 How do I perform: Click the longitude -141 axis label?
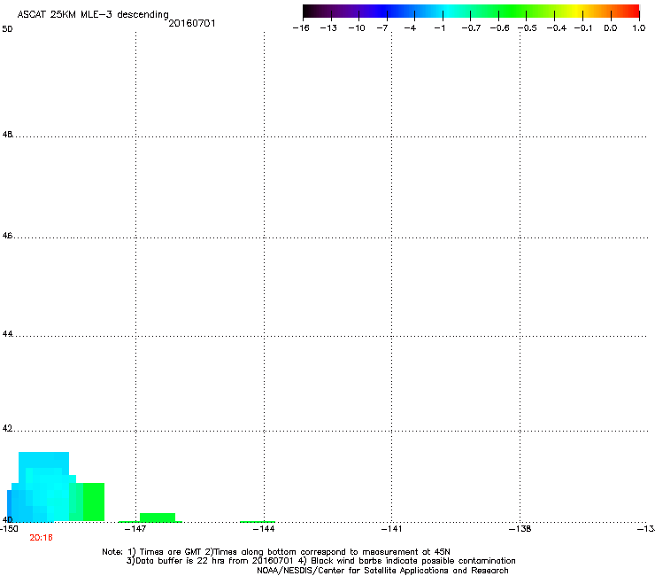click(391, 529)
